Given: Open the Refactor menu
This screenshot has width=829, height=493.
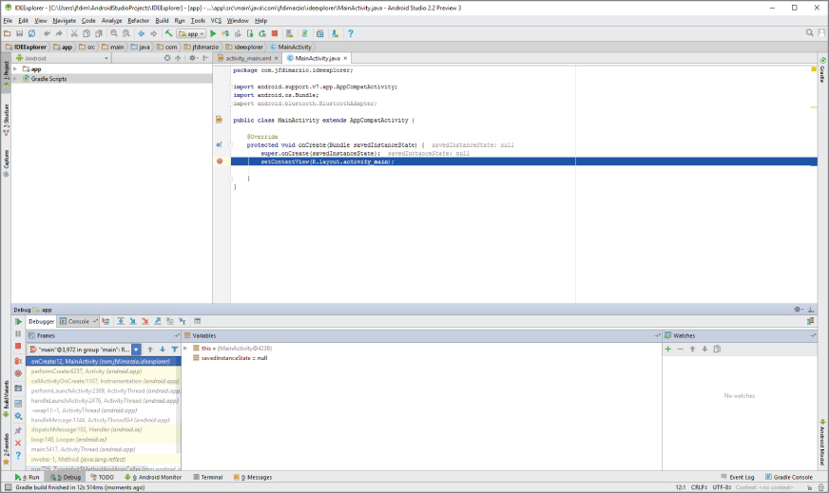Looking at the screenshot, I should (139, 20).
